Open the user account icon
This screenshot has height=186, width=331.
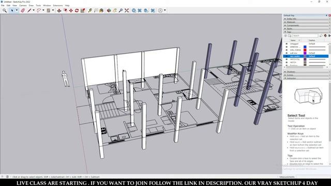(x=160, y=10)
